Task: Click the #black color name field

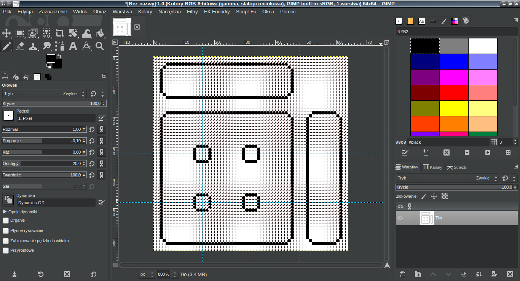Action: click(x=448, y=142)
